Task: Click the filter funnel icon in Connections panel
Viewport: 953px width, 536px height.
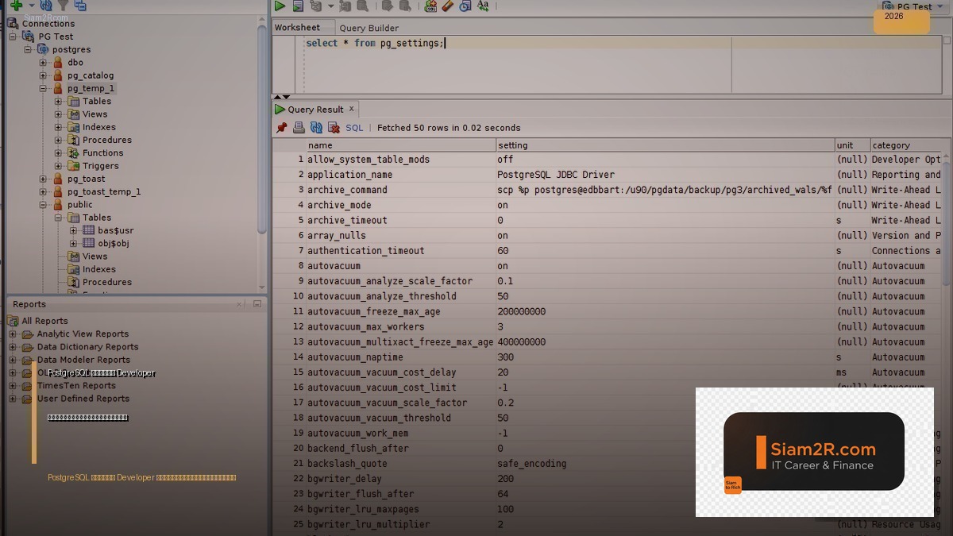Action: coord(63,6)
